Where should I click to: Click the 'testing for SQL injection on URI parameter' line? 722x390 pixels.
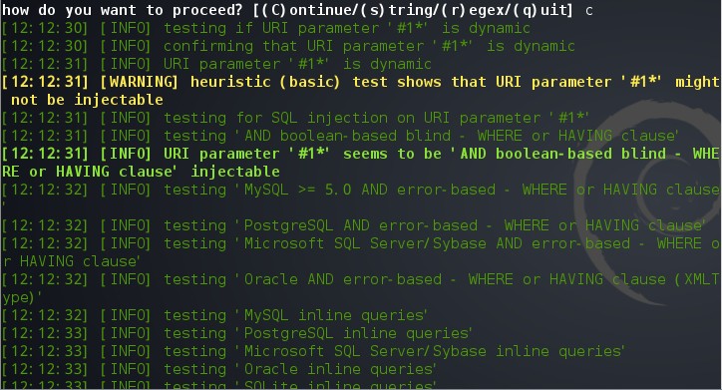(295, 118)
